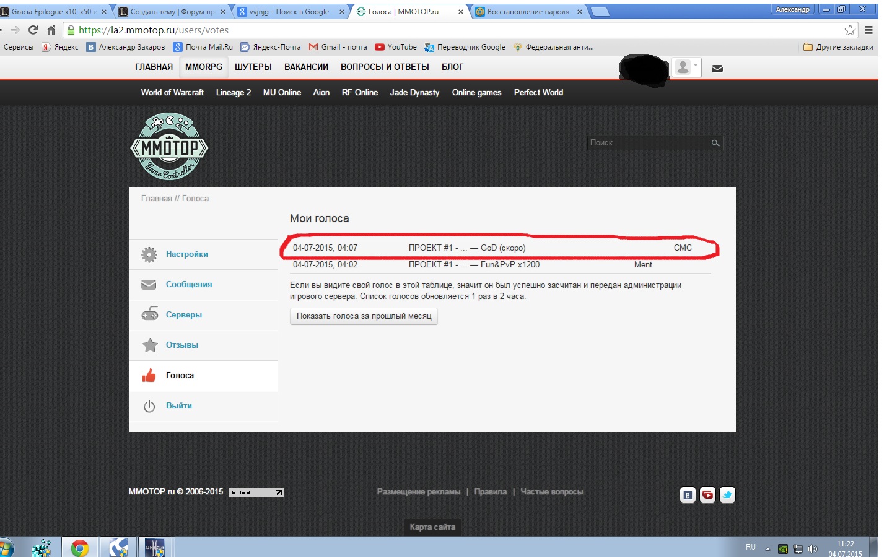Click the Поиск search field
The height and width of the screenshot is (557, 892).
tap(647, 143)
